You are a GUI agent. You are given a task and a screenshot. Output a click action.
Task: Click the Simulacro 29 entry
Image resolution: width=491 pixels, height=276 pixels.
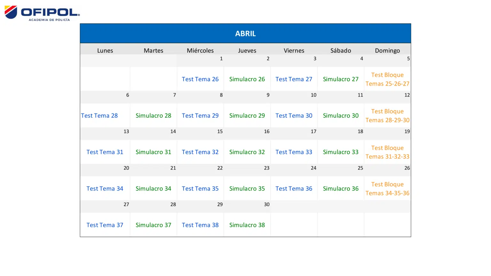click(247, 116)
